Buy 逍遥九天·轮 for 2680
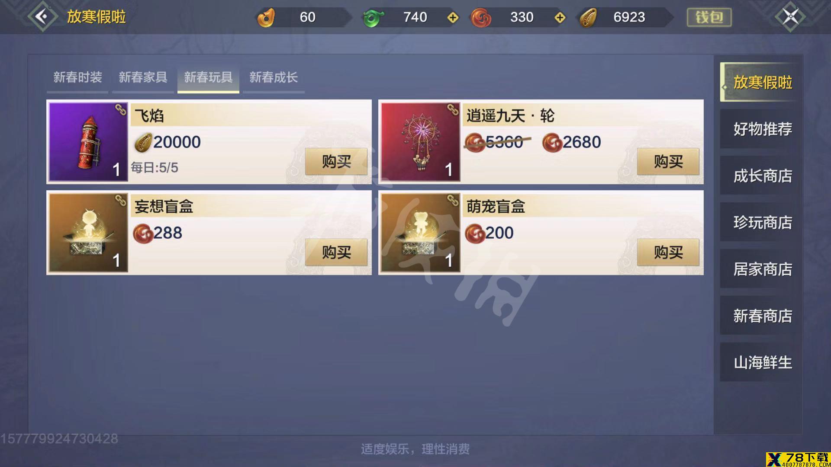Screen dimensions: 831x467 click(668, 162)
